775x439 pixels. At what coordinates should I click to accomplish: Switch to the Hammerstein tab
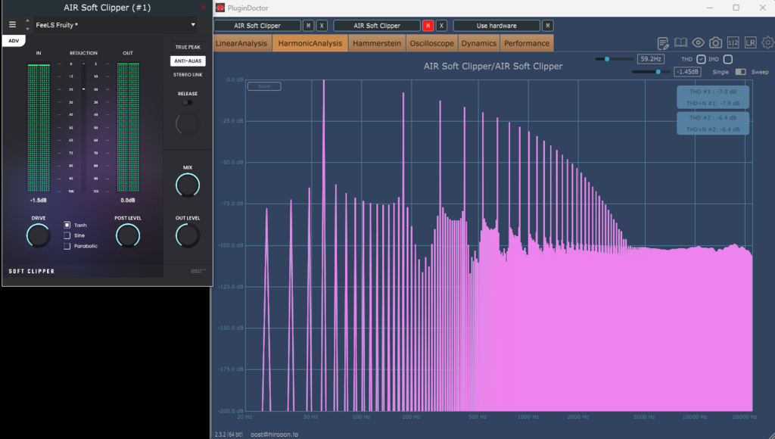click(x=377, y=43)
